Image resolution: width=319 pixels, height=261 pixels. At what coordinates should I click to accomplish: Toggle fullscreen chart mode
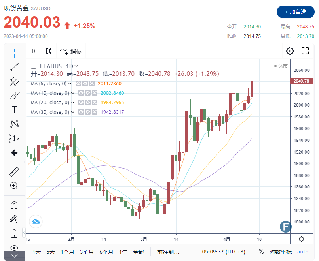[x=305, y=51]
